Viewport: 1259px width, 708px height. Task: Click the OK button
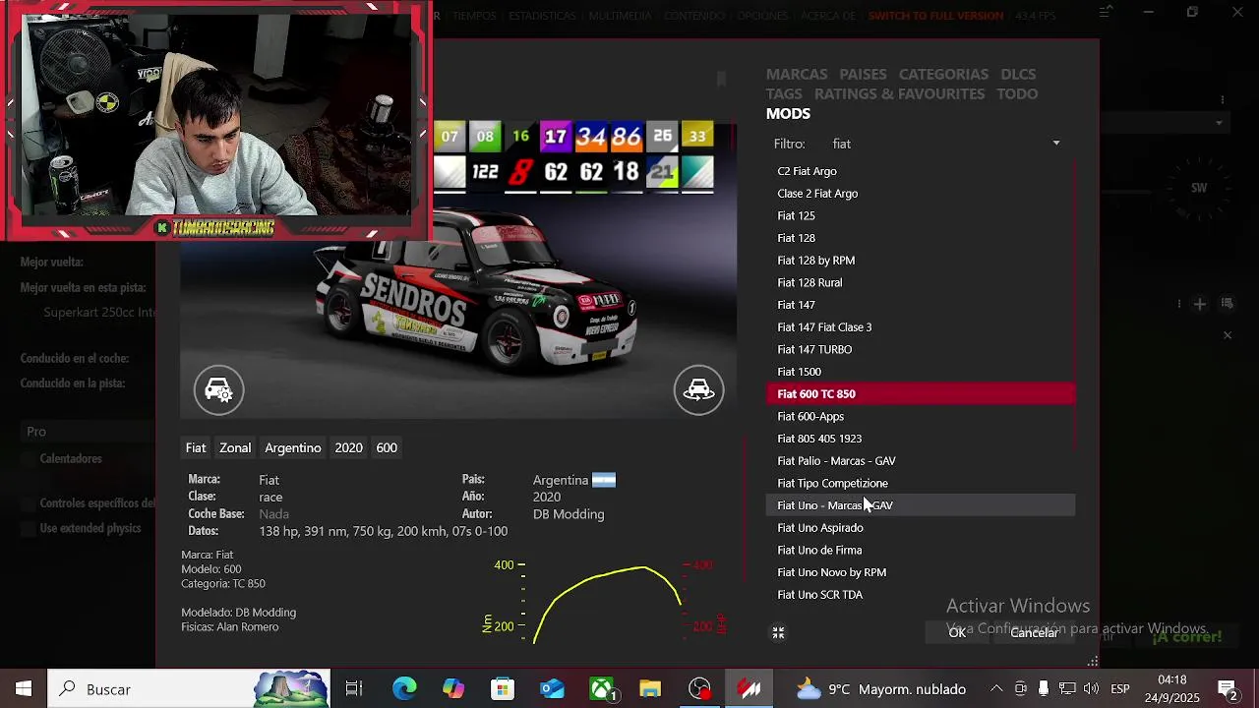point(957,633)
